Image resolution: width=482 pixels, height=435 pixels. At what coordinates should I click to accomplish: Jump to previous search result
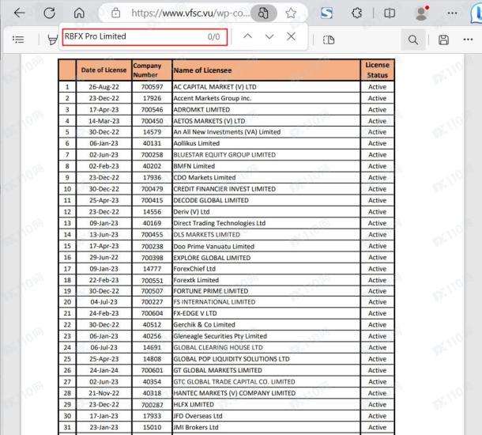click(248, 36)
